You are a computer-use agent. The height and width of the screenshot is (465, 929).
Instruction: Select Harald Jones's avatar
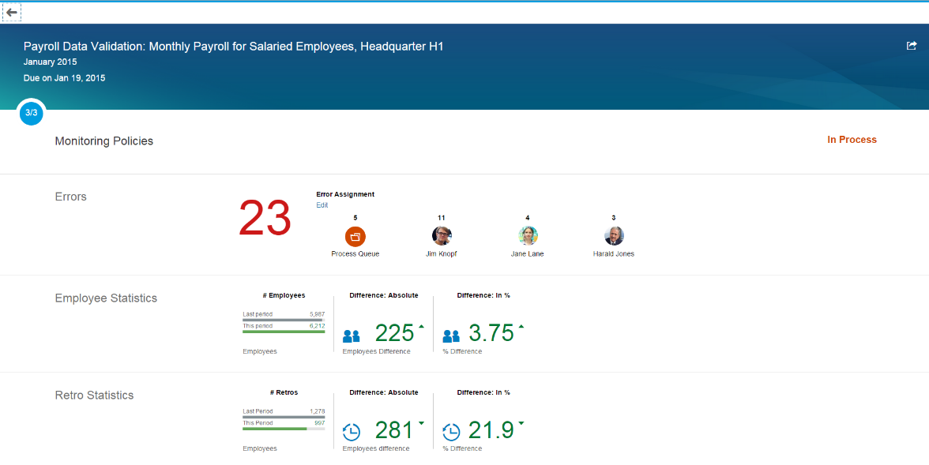click(614, 236)
